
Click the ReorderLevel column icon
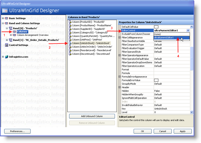[70, 50]
